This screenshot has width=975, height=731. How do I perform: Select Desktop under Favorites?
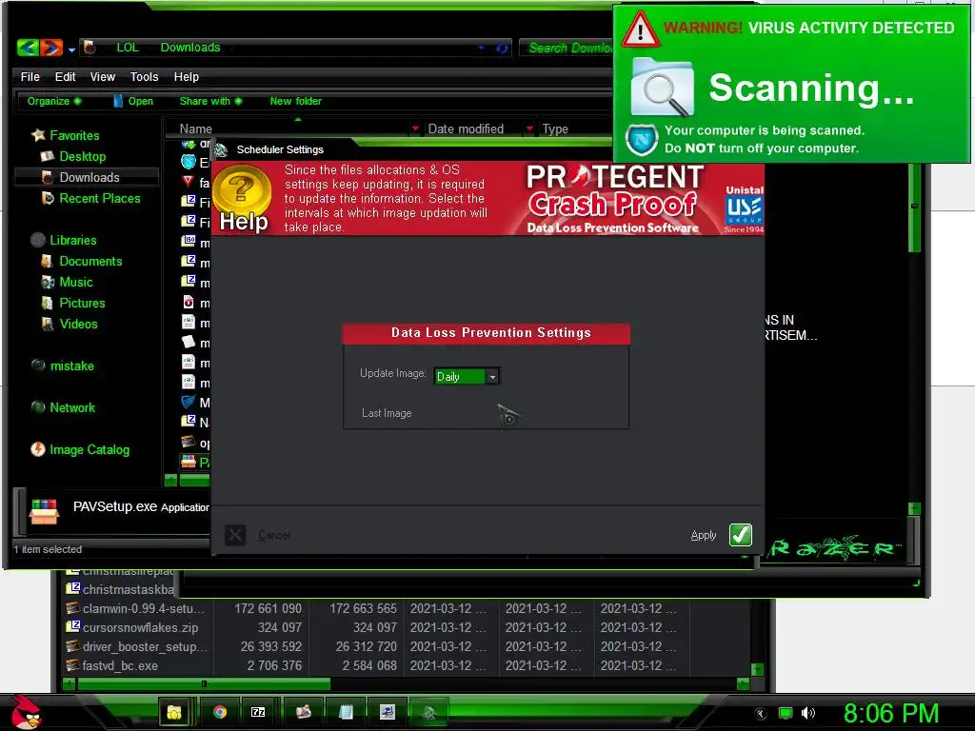click(72, 156)
